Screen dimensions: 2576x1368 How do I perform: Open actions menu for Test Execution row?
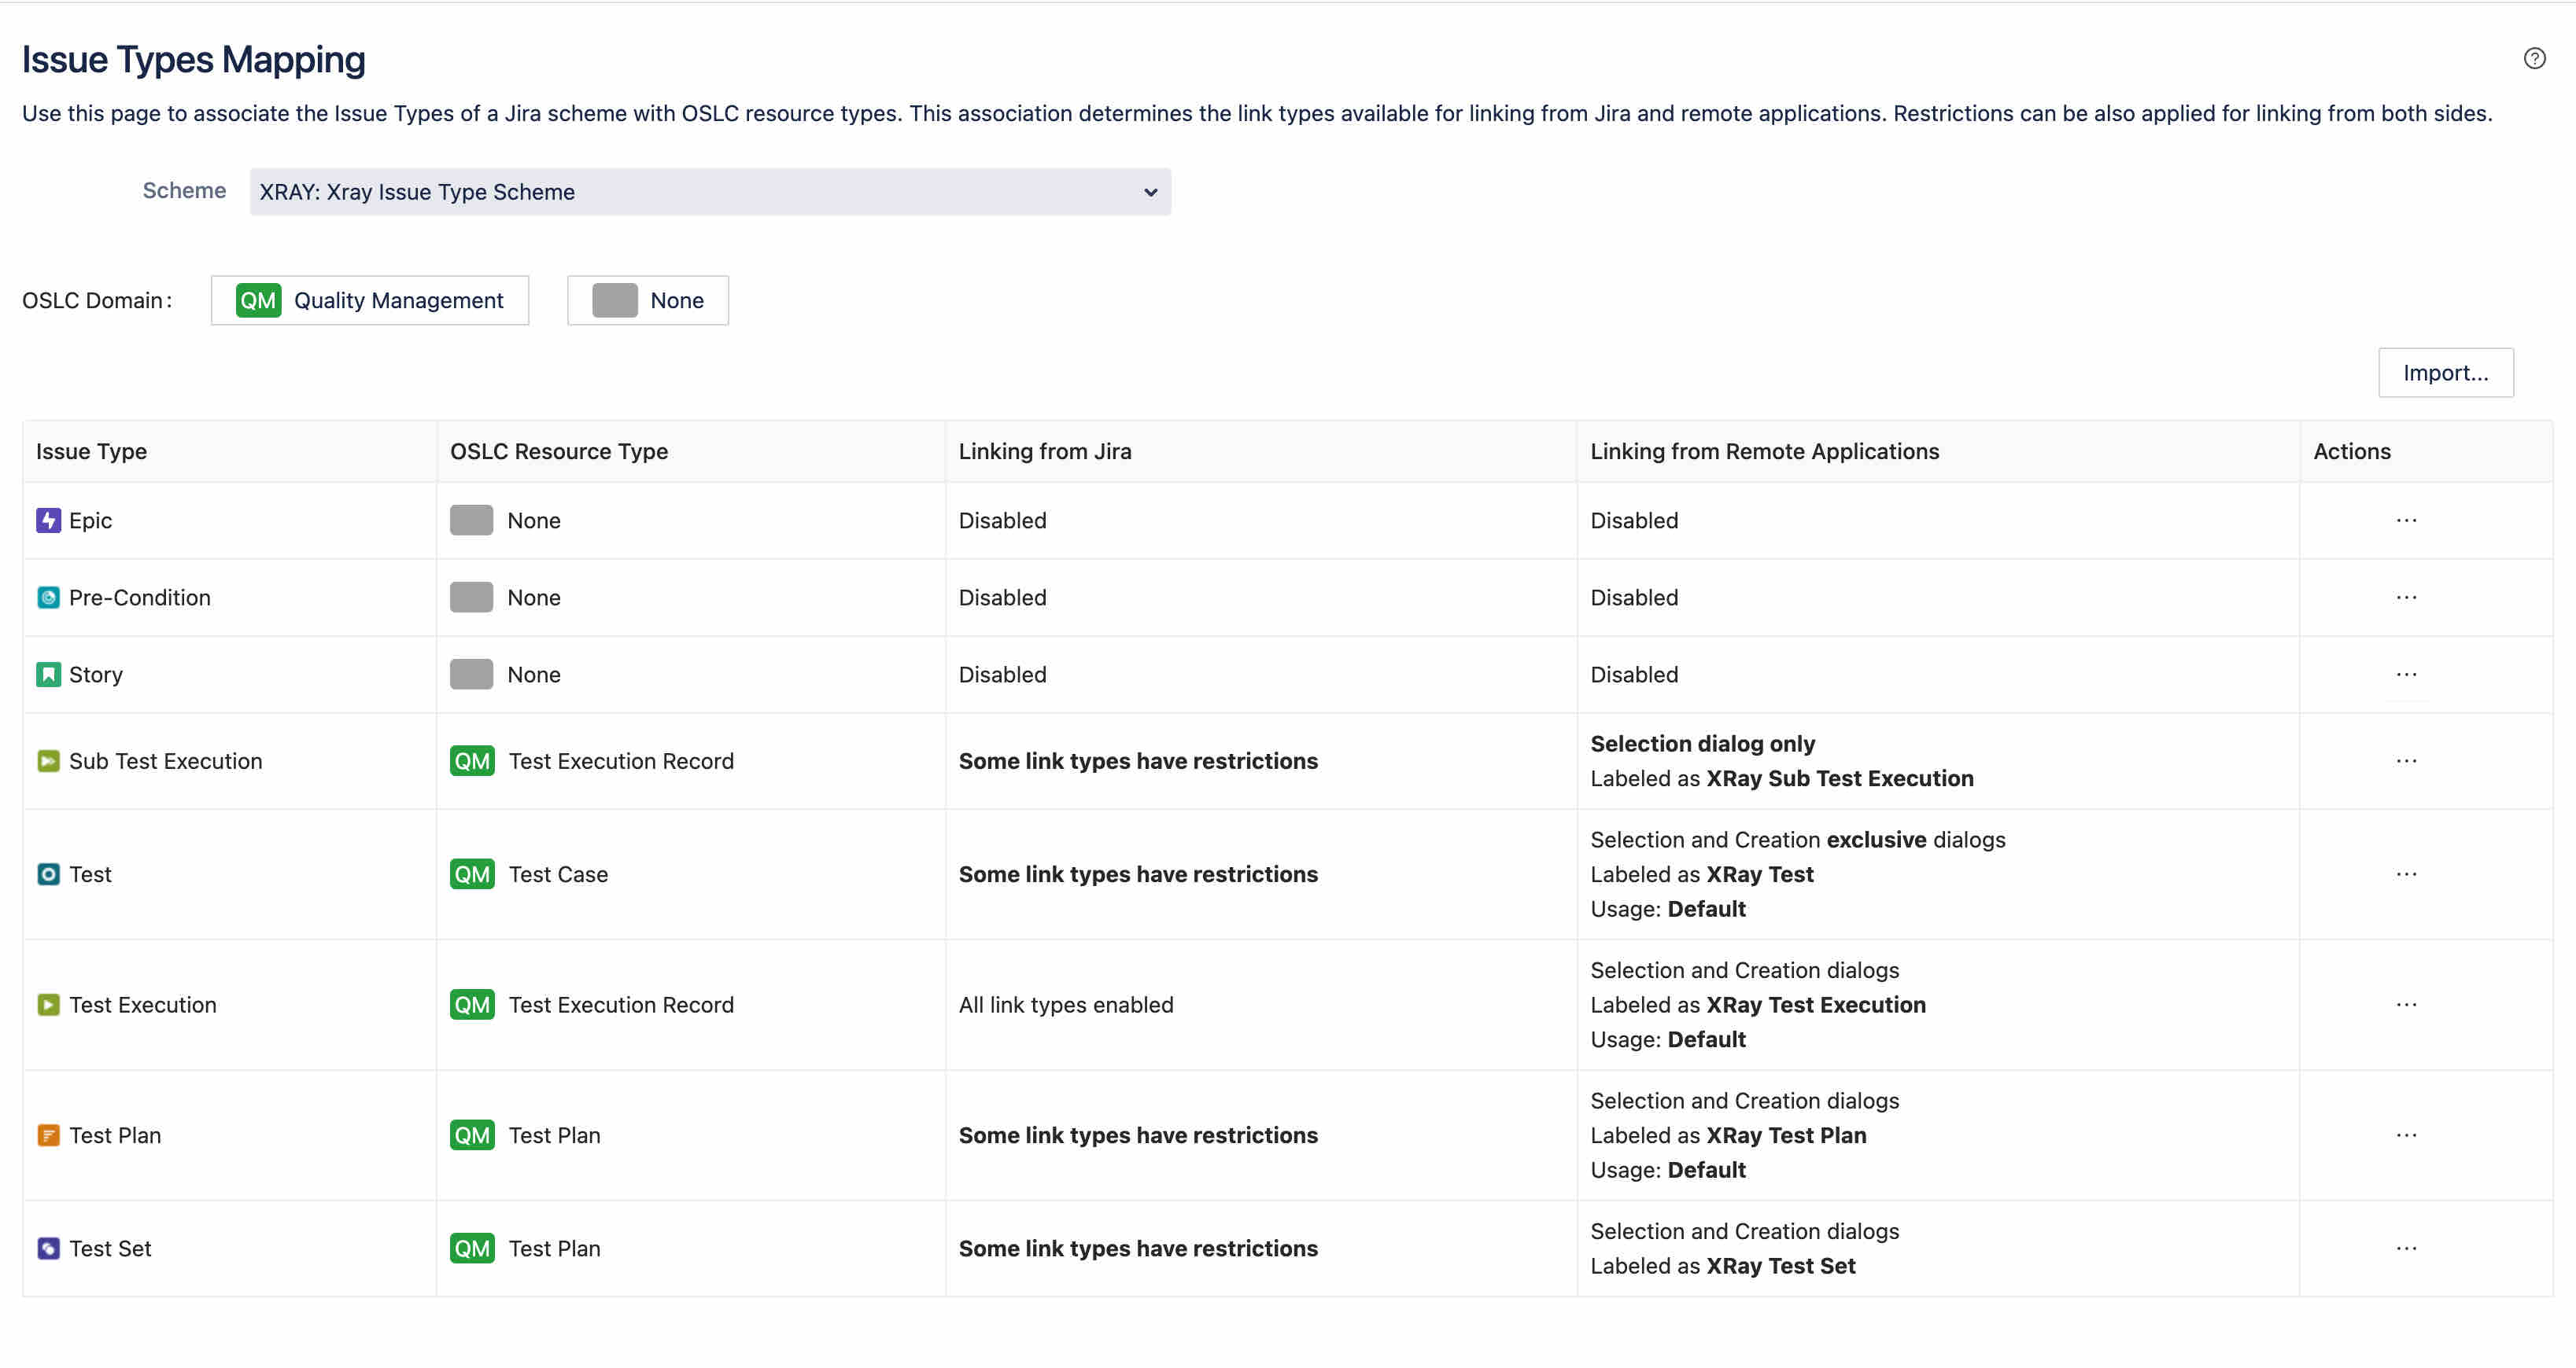[x=2406, y=1004]
